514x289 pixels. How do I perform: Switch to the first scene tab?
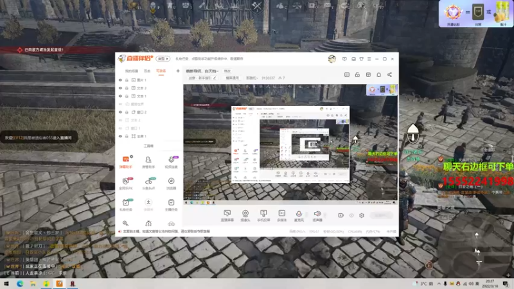[132, 71]
